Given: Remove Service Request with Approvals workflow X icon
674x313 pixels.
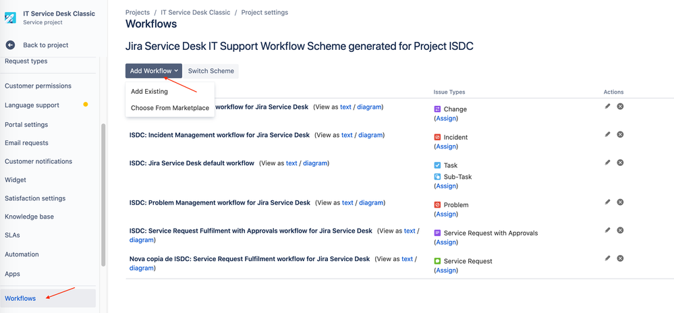Looking at the screenshot, I should point(620,230).
